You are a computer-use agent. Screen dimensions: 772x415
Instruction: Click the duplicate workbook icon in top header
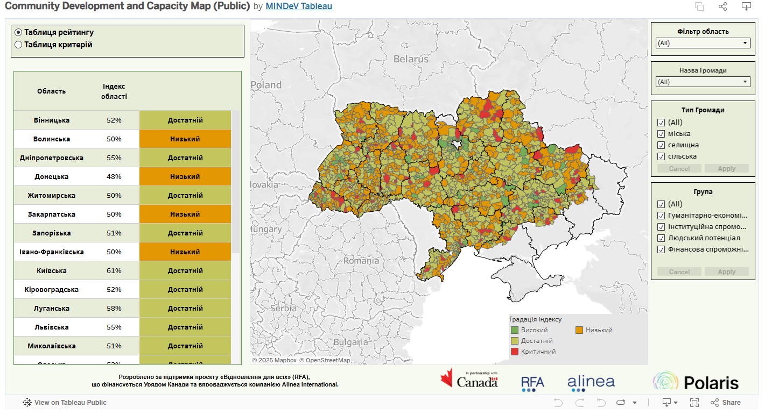tap(699, 6)
